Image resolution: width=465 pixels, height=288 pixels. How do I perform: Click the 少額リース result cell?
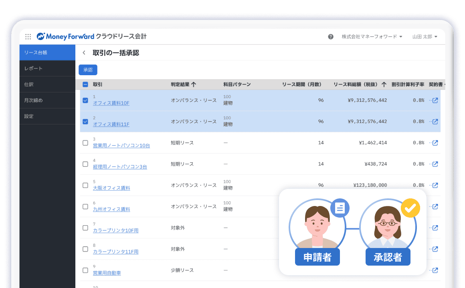[182, 270]
